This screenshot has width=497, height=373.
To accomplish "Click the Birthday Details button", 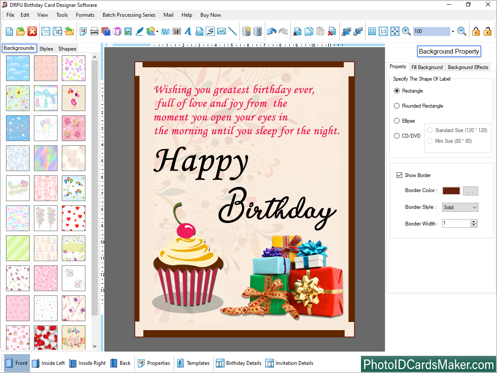I will pos(239,363).
